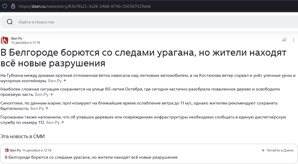The height and width of the screenshot is (164, 298).
Task: Click sparkle icon after 'проезжую часть' paragraph
Action: coord(52,94)
